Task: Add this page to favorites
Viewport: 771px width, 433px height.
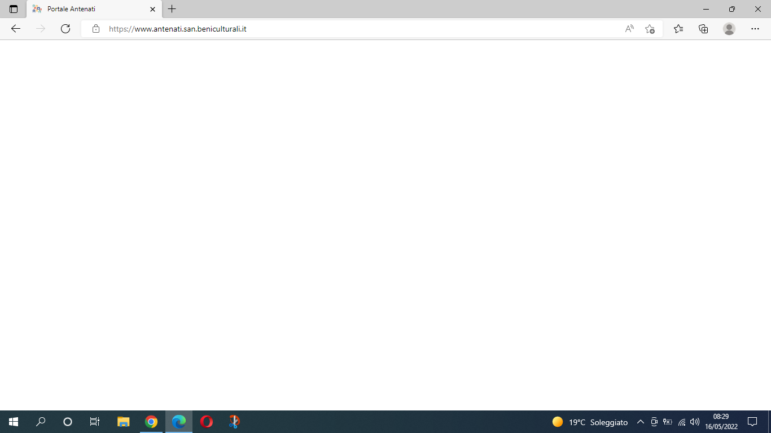Action: 650,29
